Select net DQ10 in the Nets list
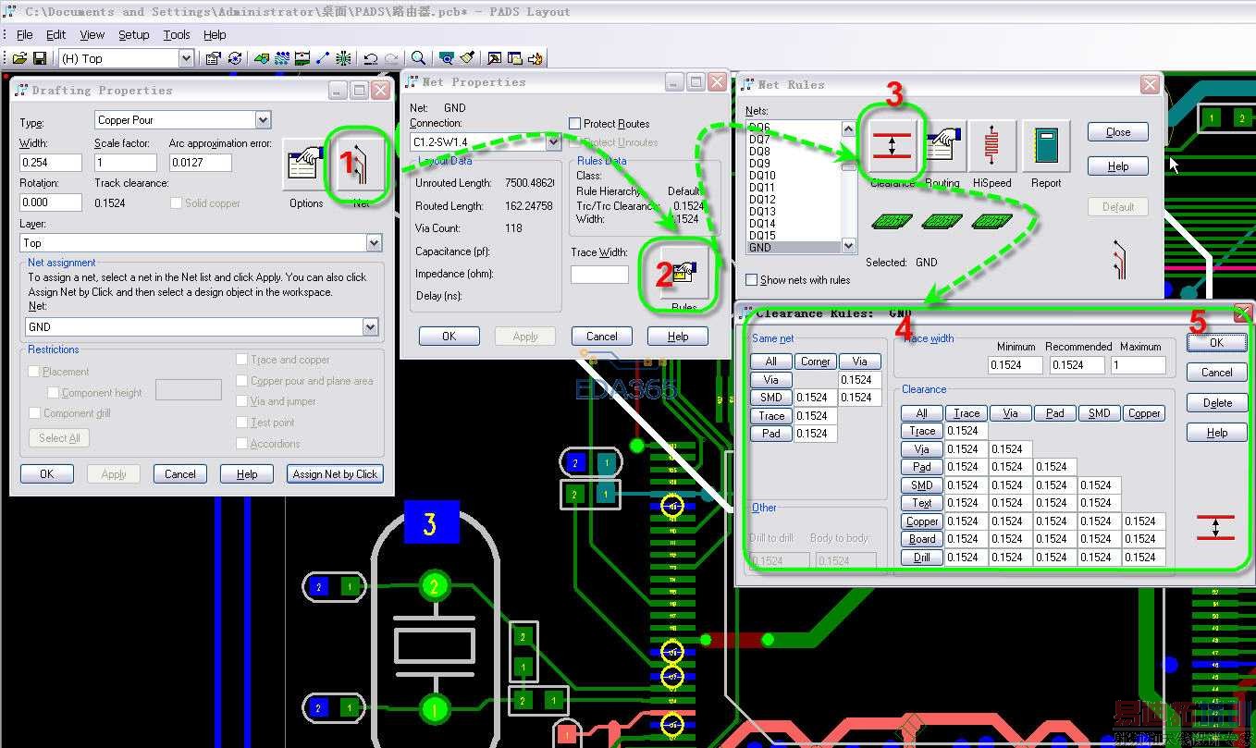Viewport: 1256px width, 748px height. [762, 176]
